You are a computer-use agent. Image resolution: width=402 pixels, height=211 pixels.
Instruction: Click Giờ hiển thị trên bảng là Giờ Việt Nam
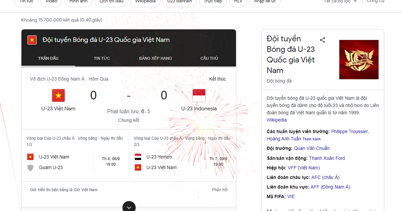(63, 190)
